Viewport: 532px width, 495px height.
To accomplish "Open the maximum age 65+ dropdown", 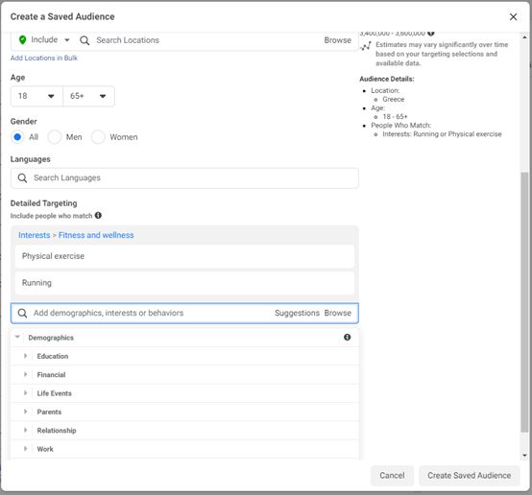I will pos(88,96).
